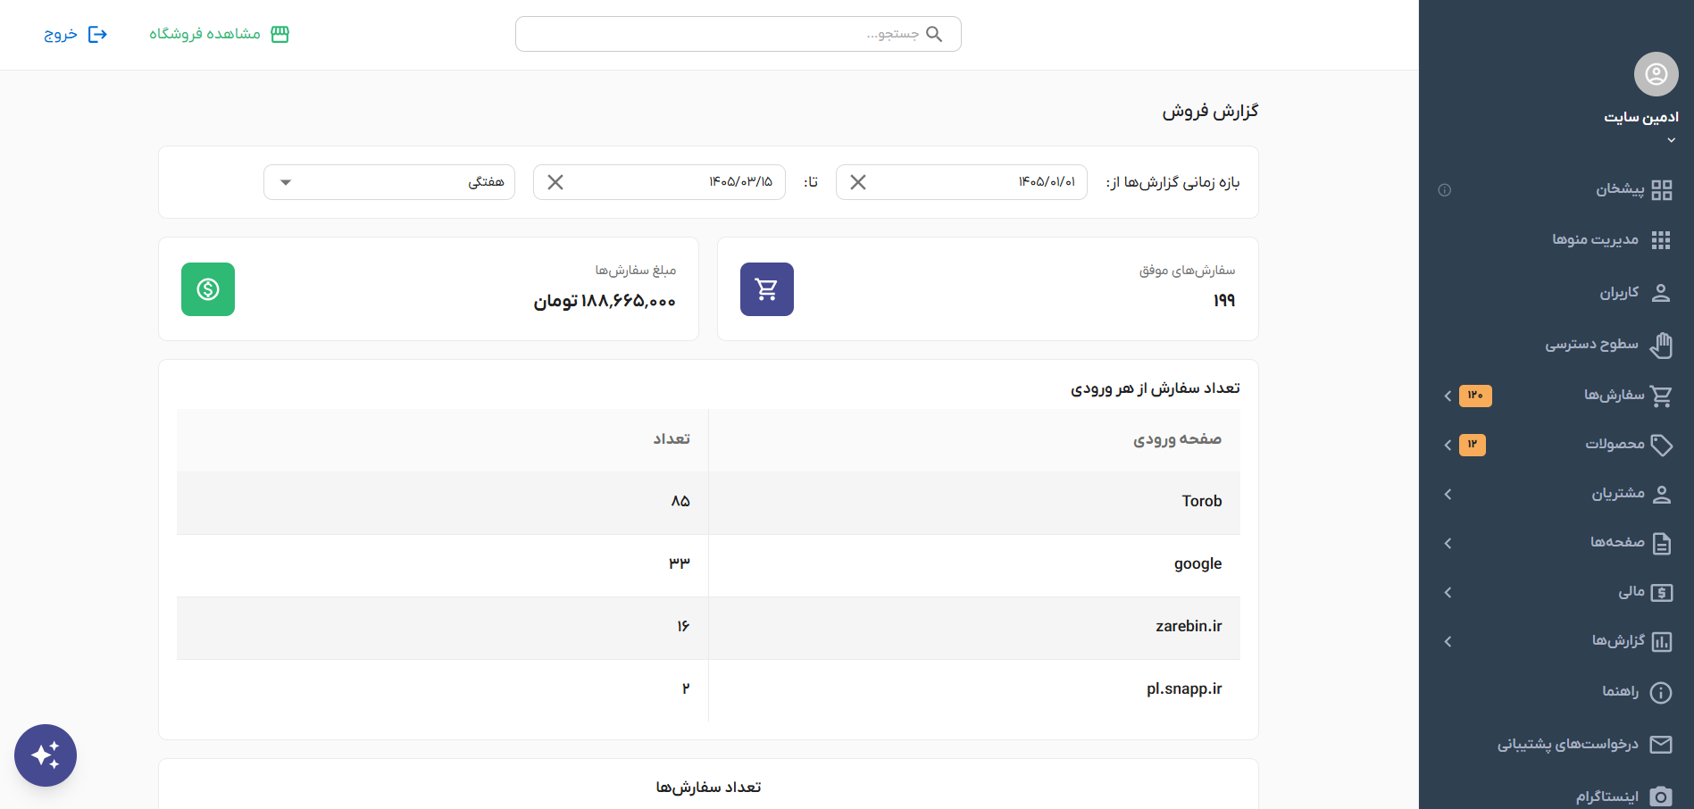Click the end date field ۱۴۰۵/۰۳/۱۵
1694x809 pixels.
click(x=659, y=182)
